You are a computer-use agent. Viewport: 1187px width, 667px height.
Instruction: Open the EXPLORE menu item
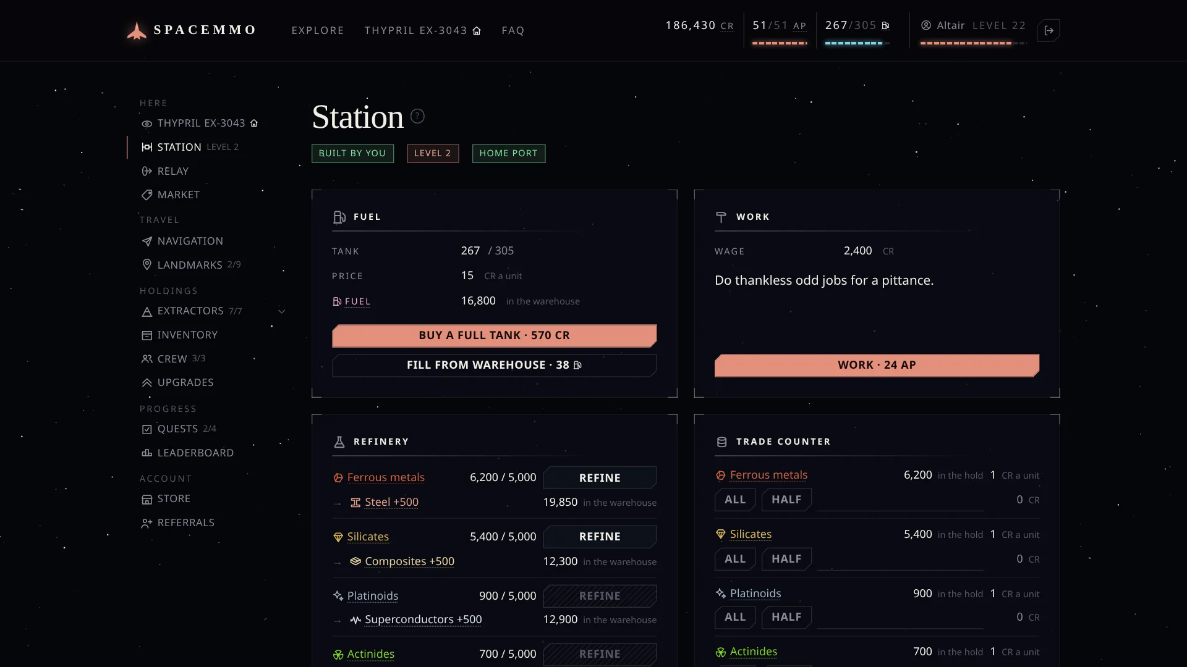pos(318,30)
